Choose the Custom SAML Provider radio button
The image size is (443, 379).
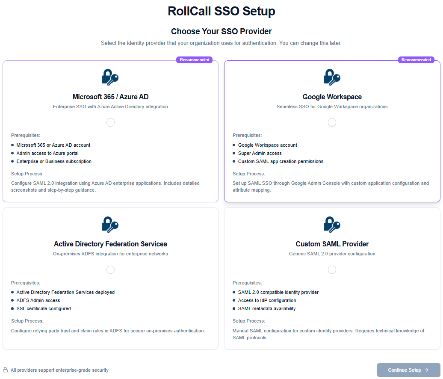(x=332, y=269)
